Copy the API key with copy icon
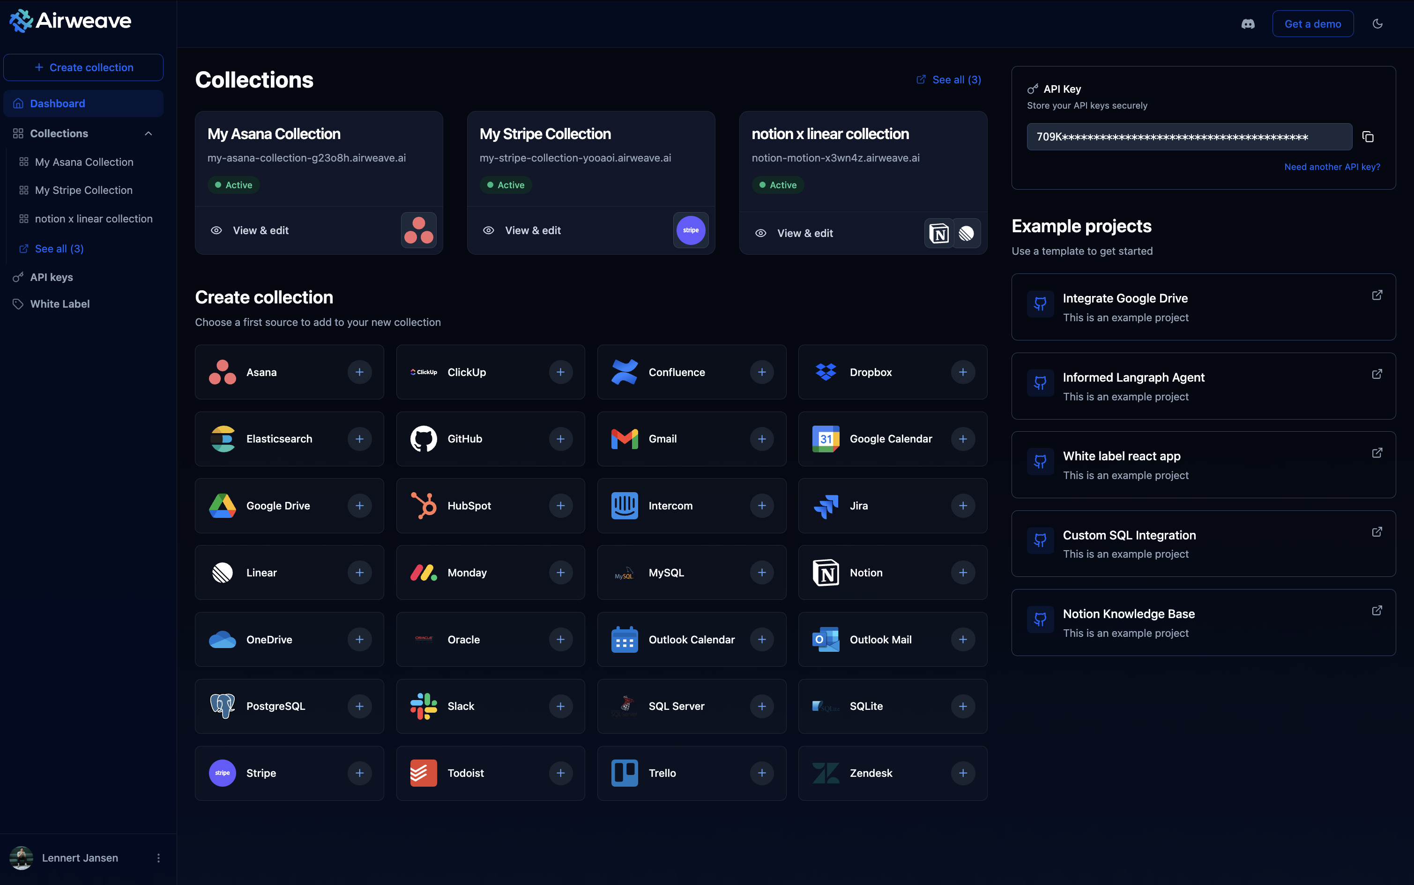1414x885 pixels. pos(1368,137)
